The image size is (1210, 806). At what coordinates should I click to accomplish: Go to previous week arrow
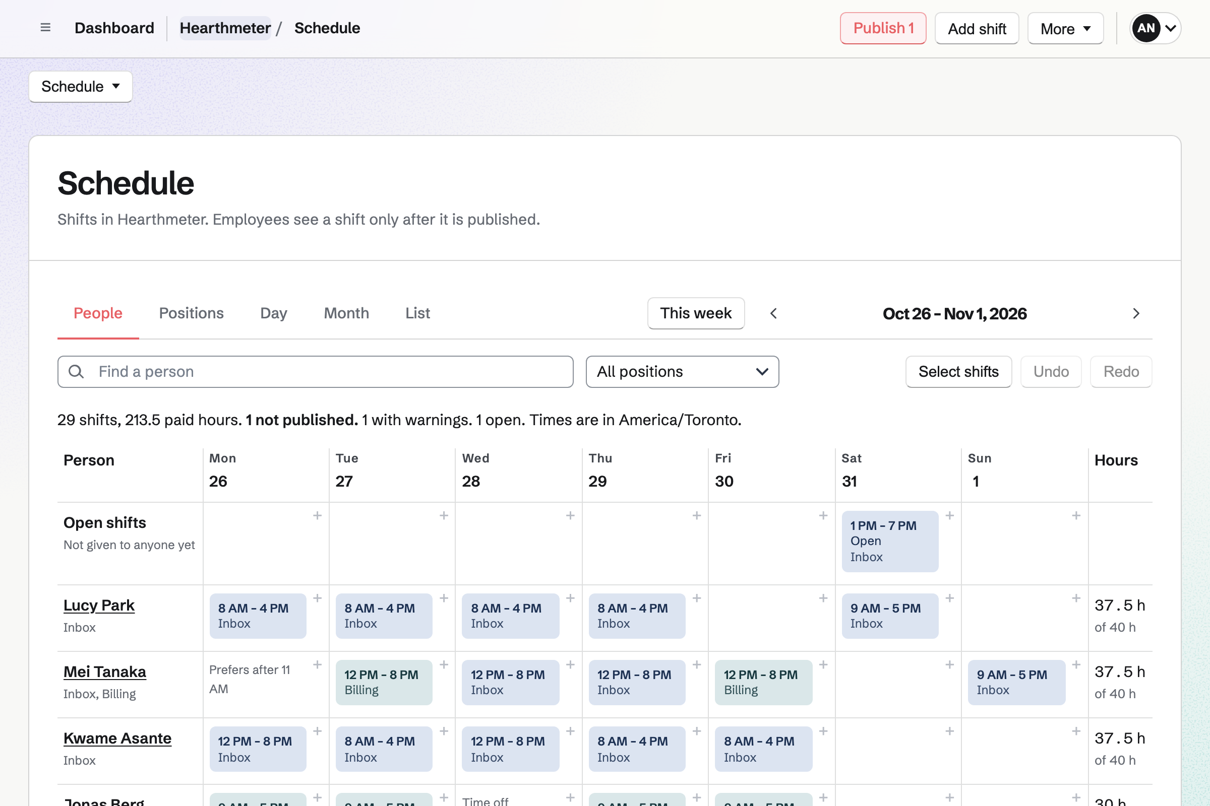tap(773, 313)
